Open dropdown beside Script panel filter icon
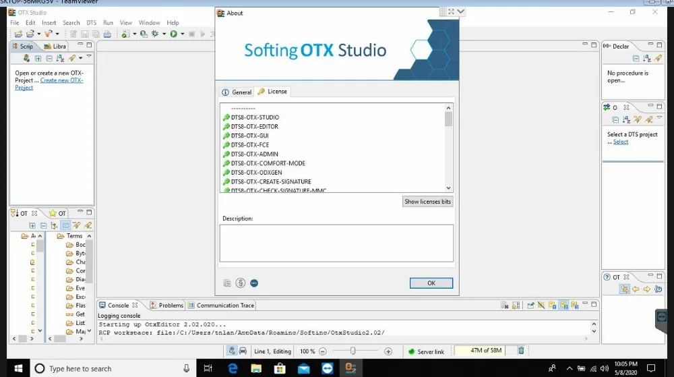This screenshot has width=674, height=377. click(80, 58)
